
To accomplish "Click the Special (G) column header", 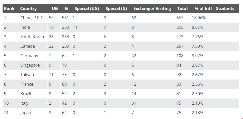I will 116,8.
